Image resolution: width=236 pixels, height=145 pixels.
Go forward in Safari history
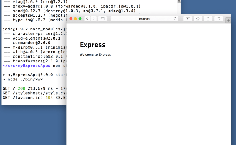(x=94, y=19)
